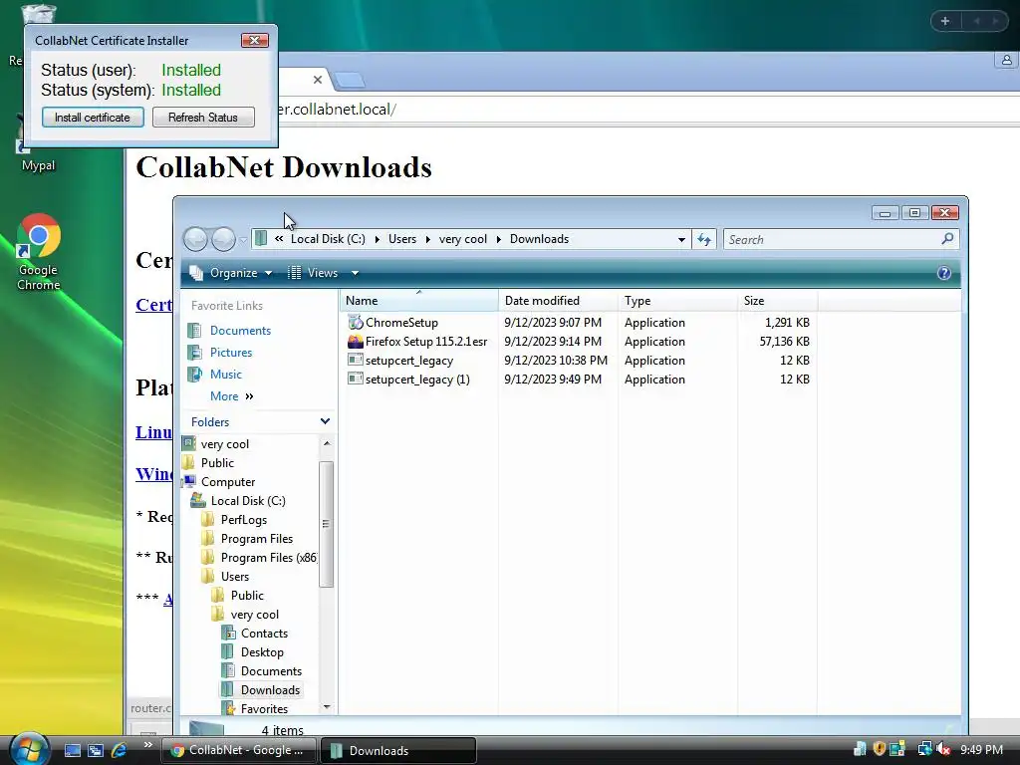Click the security shield tray icon
The height and width of the screenshot is (765, 1020).
point(879,749)
